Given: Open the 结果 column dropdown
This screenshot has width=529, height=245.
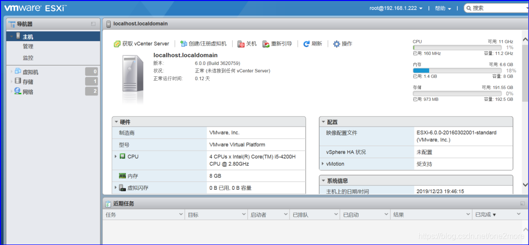Looking at the screenshot, I should click(468, 214).
